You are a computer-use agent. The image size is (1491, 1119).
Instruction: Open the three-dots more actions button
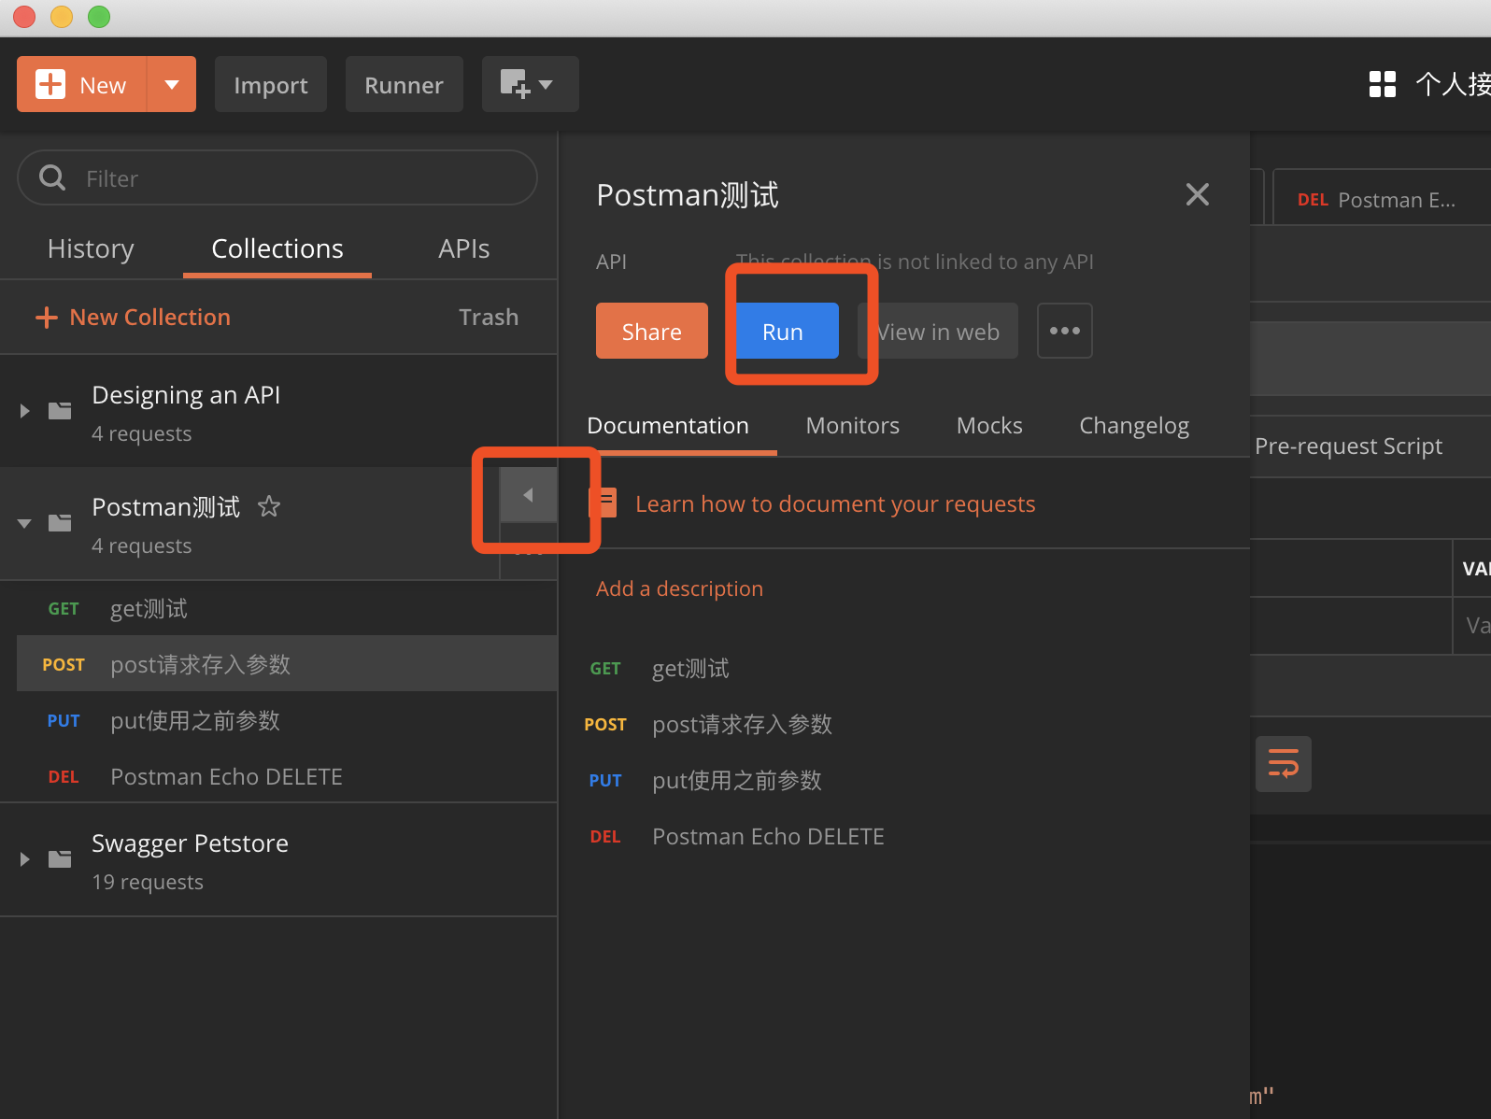(1064, 331)
